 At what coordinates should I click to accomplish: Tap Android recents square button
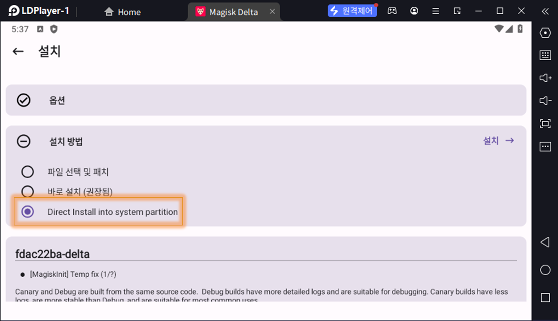[545, 298]
